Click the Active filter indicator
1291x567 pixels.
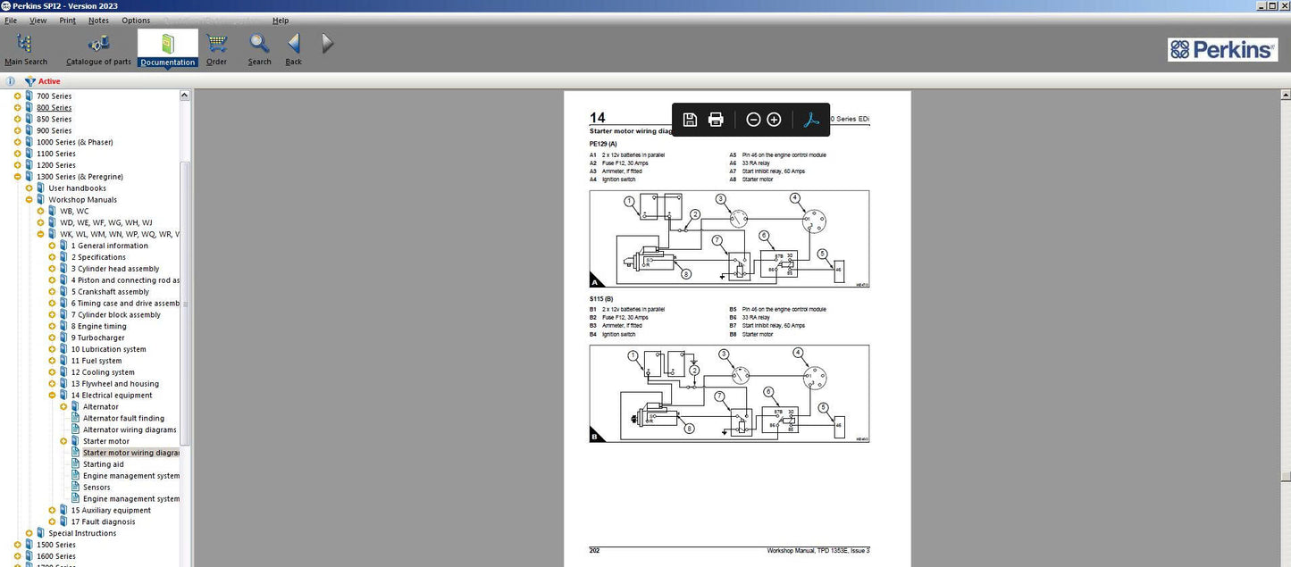point(41,80)
